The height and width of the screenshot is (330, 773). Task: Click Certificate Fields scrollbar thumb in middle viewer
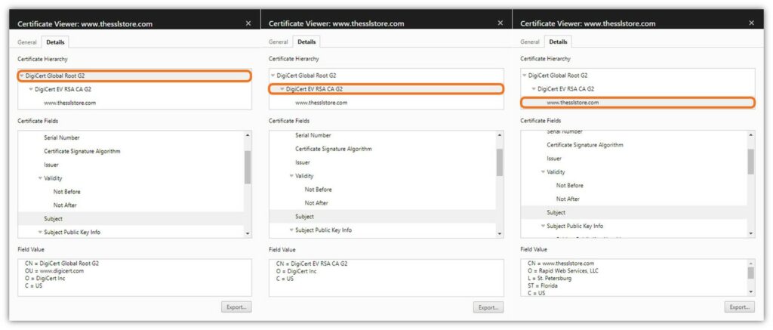tap(500, 162)
